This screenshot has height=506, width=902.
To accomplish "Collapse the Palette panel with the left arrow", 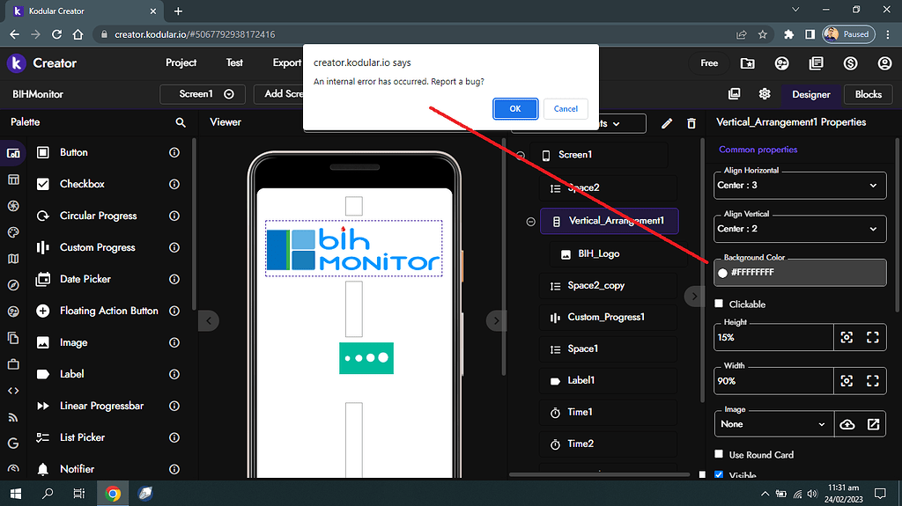I will [209, 321].
